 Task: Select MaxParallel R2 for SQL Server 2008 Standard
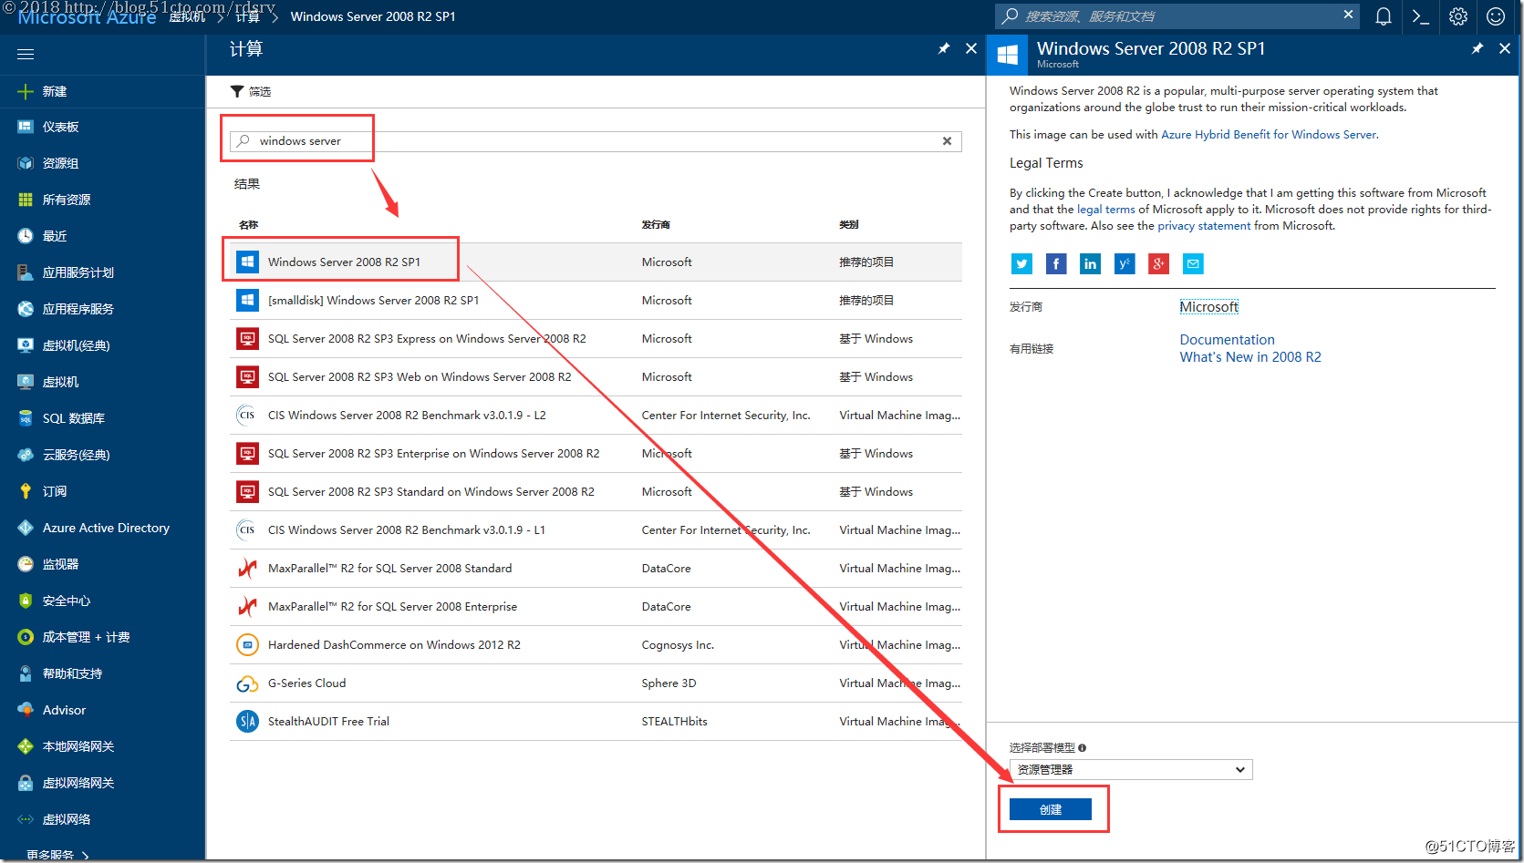pyautogui.click(x=596, y=569)
